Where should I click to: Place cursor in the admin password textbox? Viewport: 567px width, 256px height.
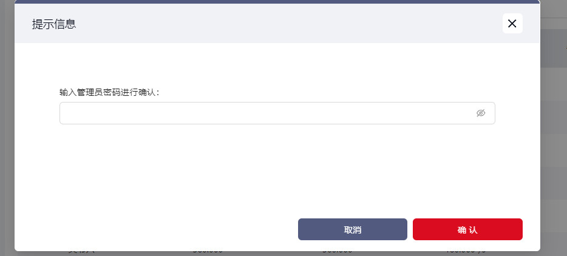click(267, 113)
